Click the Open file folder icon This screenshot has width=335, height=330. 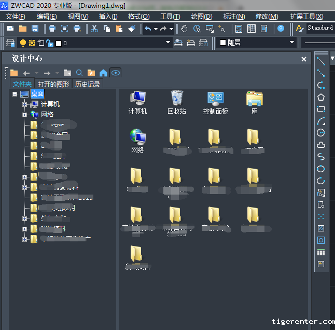(x=23, y=29)
